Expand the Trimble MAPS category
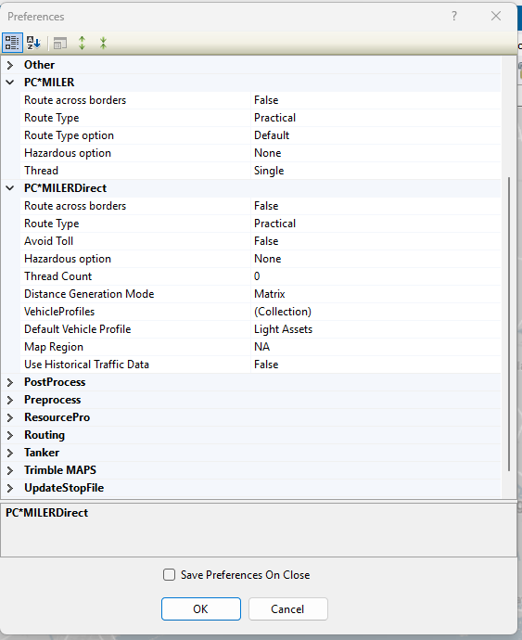This screenshot has height=640, width=522. coord(10,470)
